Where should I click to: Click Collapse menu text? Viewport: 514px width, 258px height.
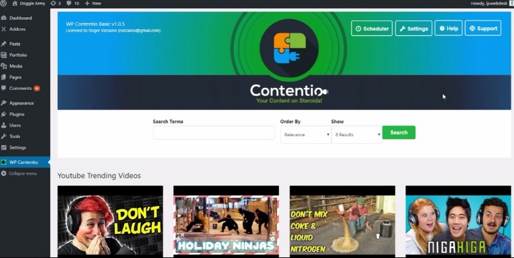pos(22,173)
